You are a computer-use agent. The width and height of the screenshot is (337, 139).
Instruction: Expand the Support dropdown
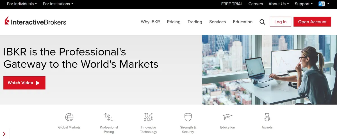pyautogui.click(x=304, y=4)
